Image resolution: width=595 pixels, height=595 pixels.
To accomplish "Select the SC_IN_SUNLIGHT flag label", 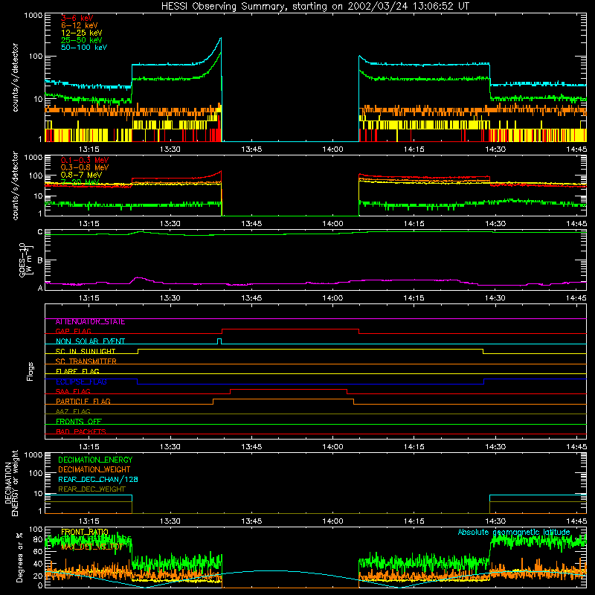I will [x=86, y=351].
